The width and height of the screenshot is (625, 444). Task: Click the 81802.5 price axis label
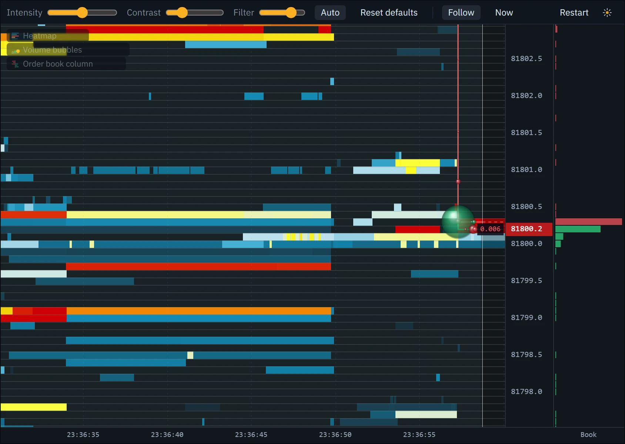(x=526, y=59)
